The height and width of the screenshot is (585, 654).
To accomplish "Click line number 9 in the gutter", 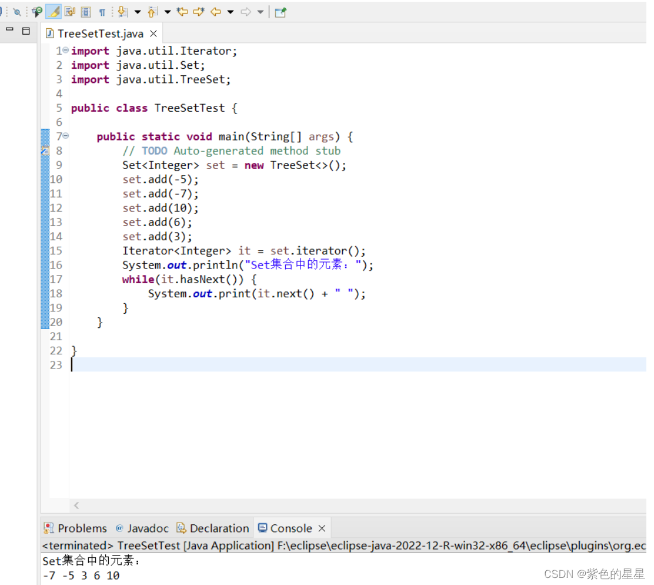I will click(x=59, y=165).
